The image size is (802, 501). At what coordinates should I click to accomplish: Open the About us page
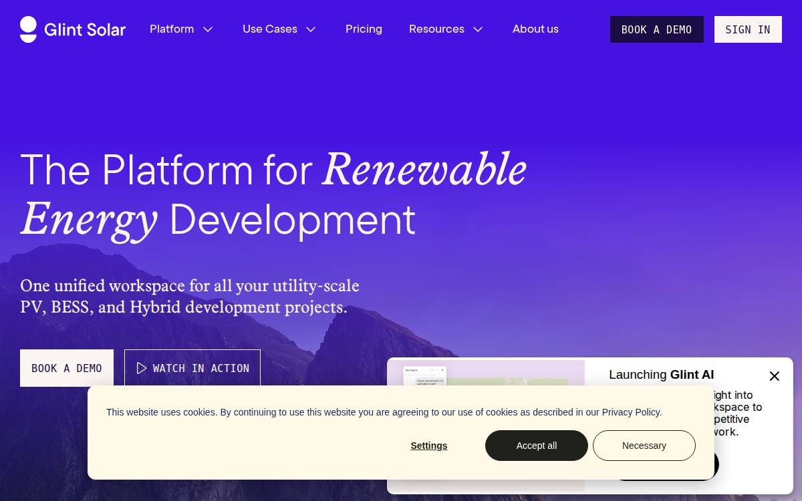[x=535, y=29]
